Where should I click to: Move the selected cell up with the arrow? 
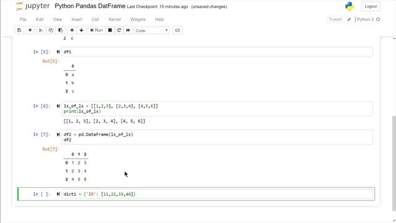(x=72, y=30)
